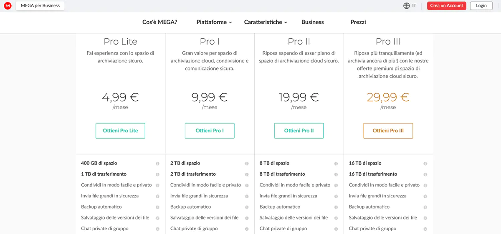
Task: Expand the Piattaforme dropdown menu
Action: click(x=214, y=22)
